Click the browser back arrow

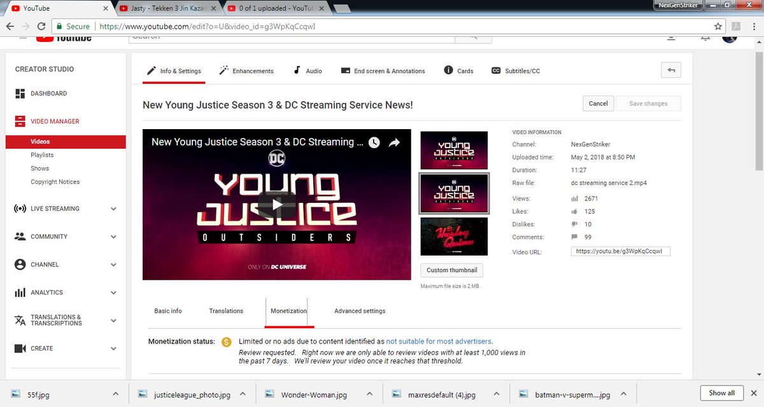click(10, 27)
